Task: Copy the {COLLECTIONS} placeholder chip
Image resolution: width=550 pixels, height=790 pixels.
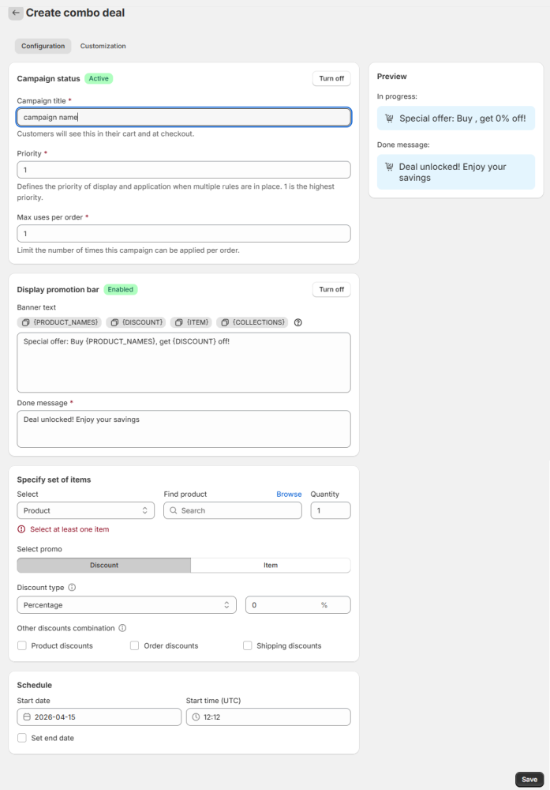Action: (x=253, y=322)
